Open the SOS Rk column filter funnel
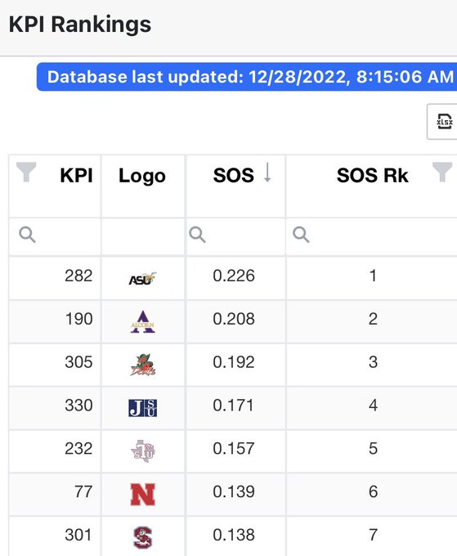The width and height of the screenshot is (457, 556). coord(442,172)
